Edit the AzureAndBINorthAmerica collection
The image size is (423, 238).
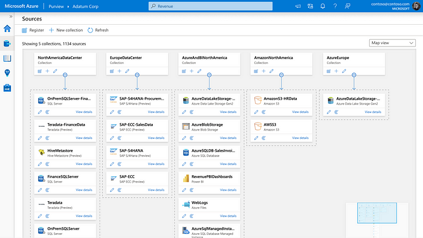[x=199, y=71]
